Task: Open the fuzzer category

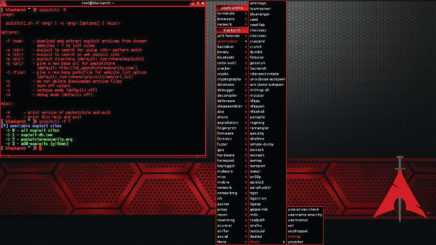Action: [x=232, y=144]
